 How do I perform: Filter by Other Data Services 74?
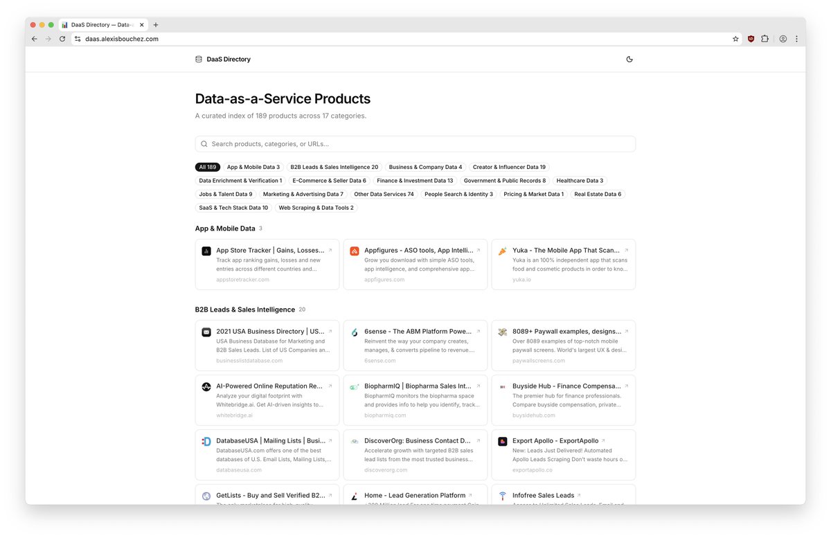pyautogui.click(x=384, y=195)
